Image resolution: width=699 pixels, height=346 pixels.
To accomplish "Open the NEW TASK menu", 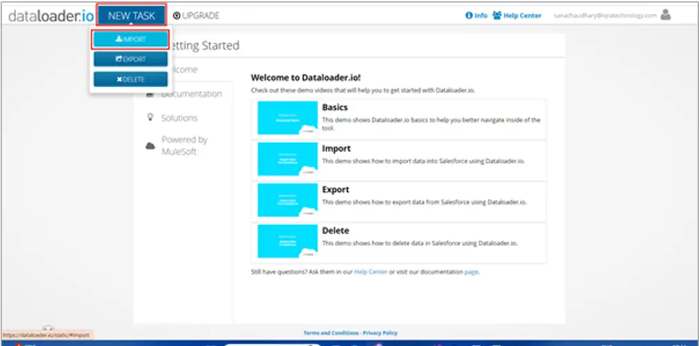I will (x=131, y=16).
